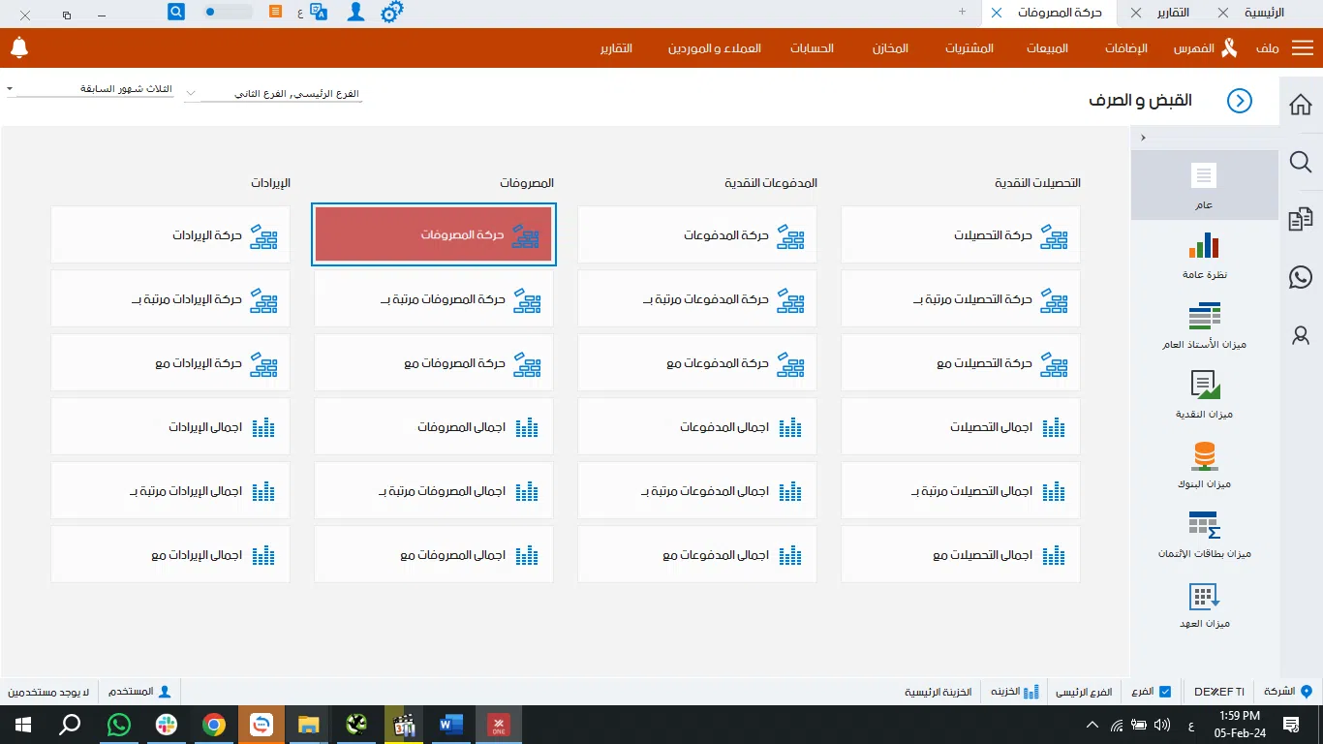Click the notification bell icon
Image resolution: width=1323 pixels, height=744 pixels.
(19, 47)
